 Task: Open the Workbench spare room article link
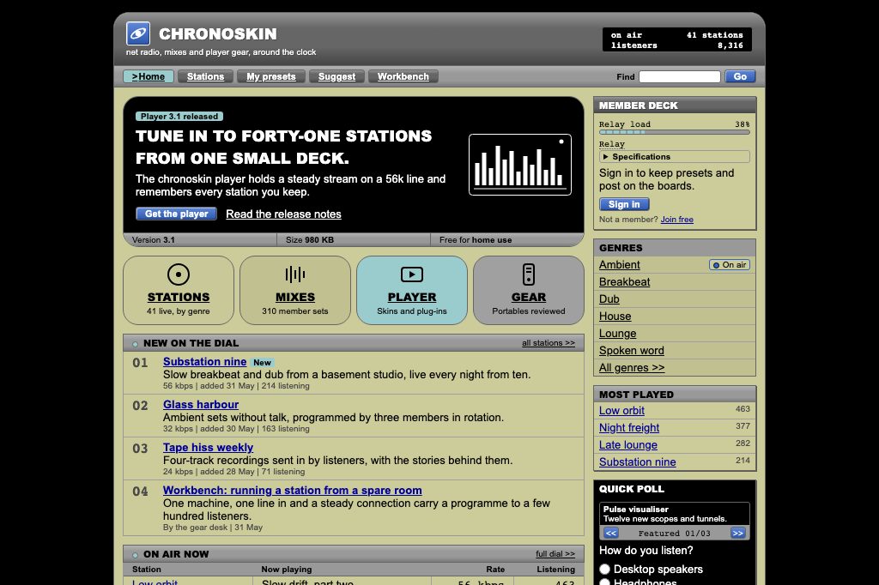point(293,490)
